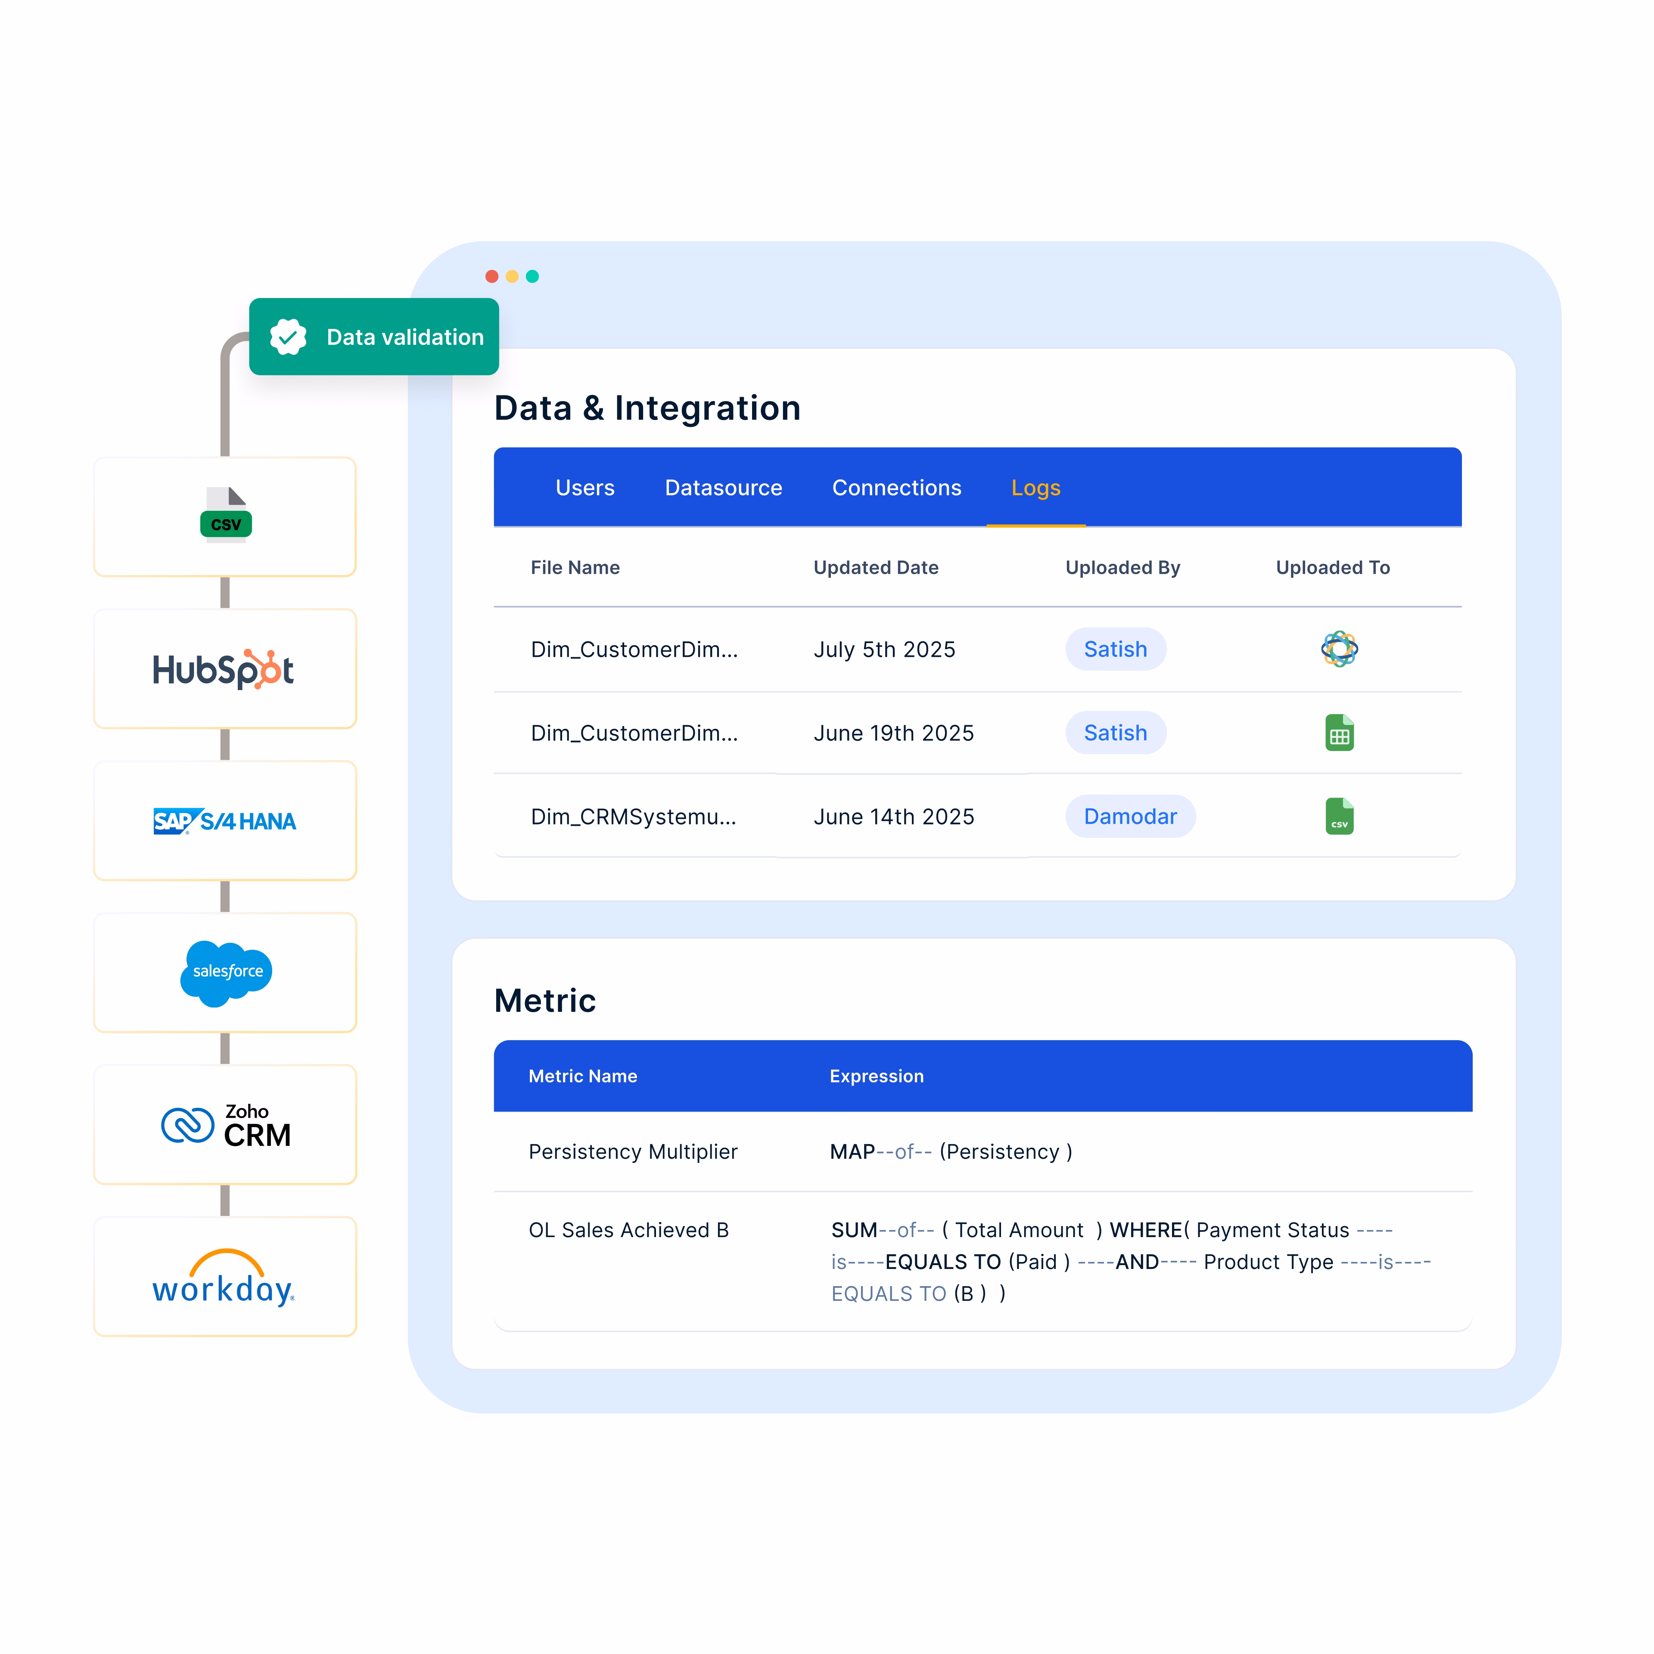Click the June 14th 2025 date cell
Viewport: 1654px width, 1654px height.
click(x=894, y=817)
